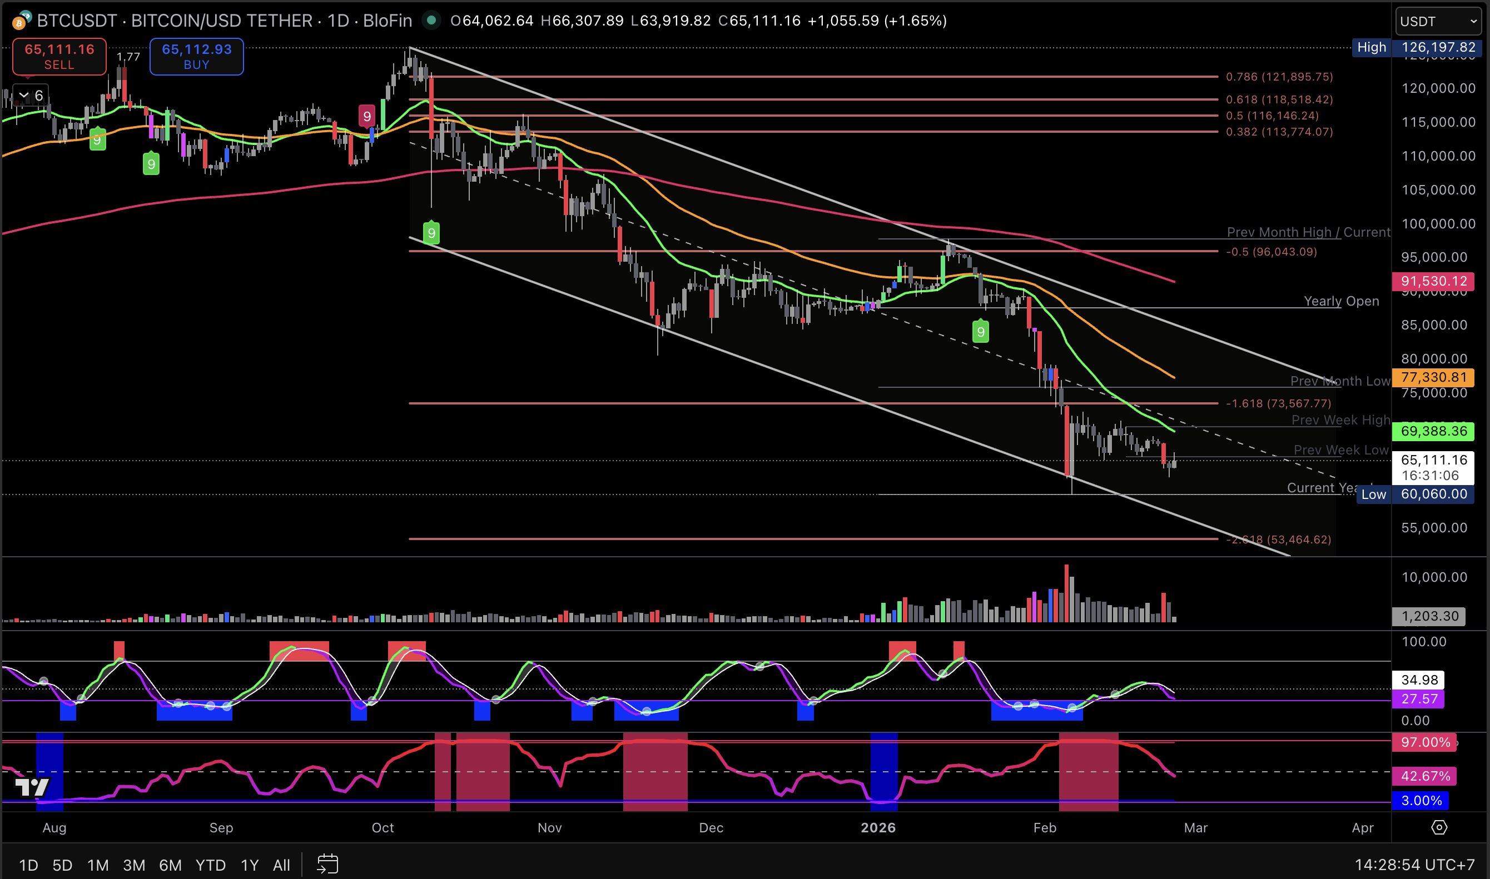Click the red 9 sequential signal marker
Screen dimensions: 1490x879
[x=367, y=116]
